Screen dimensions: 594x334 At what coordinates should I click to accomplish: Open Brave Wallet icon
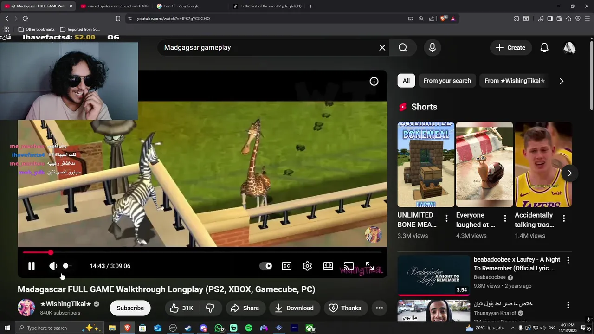click(x=559, y=19)
